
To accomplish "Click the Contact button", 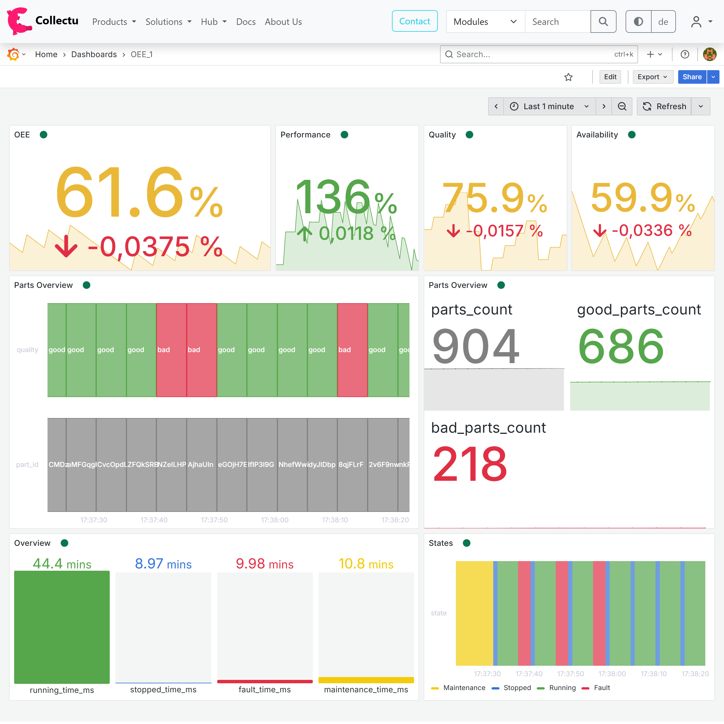I will tap(415, 21).
